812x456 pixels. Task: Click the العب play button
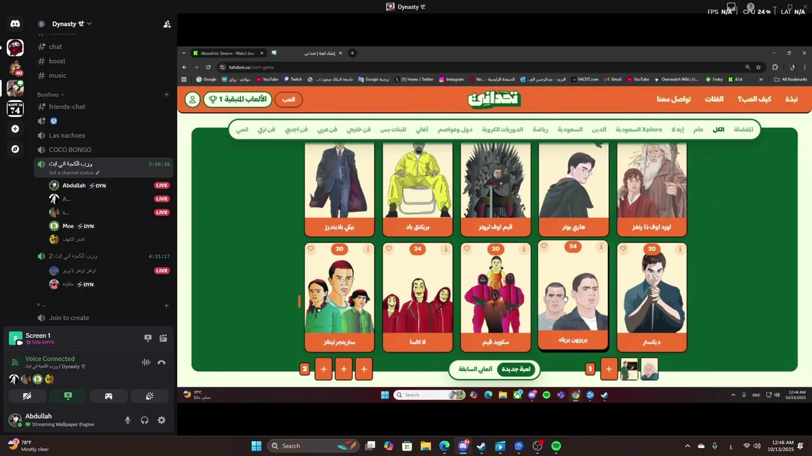(289, 99)
